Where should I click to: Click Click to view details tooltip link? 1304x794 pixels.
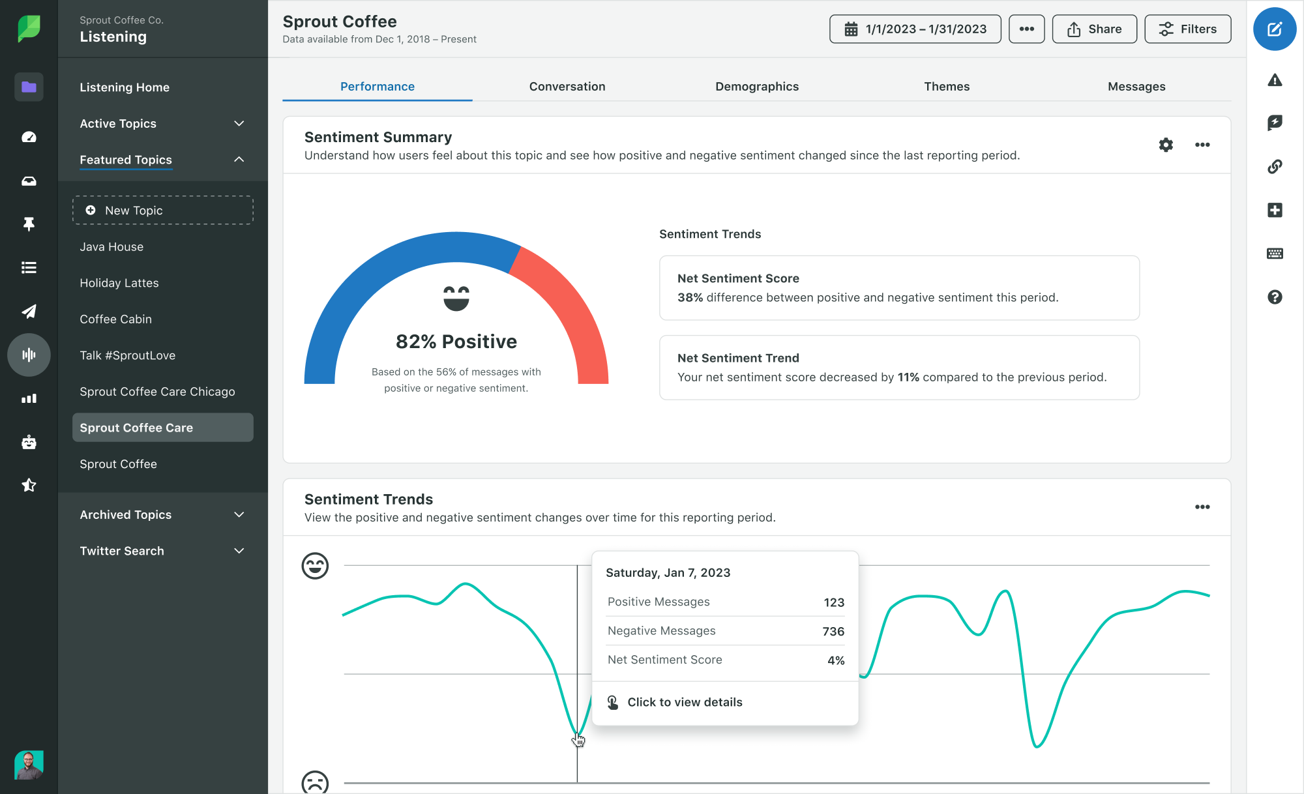(685, 701)
